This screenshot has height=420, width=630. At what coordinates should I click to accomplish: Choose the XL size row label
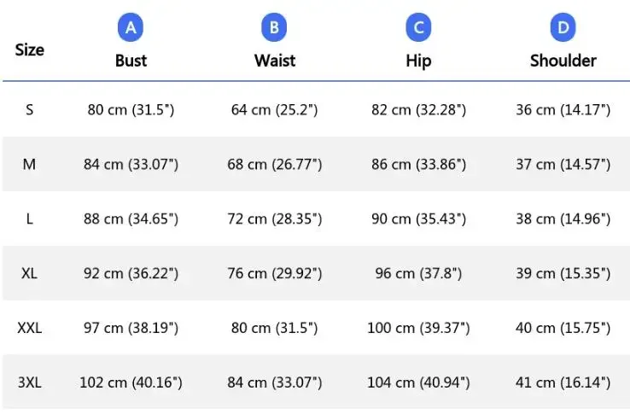click(30, 273)
